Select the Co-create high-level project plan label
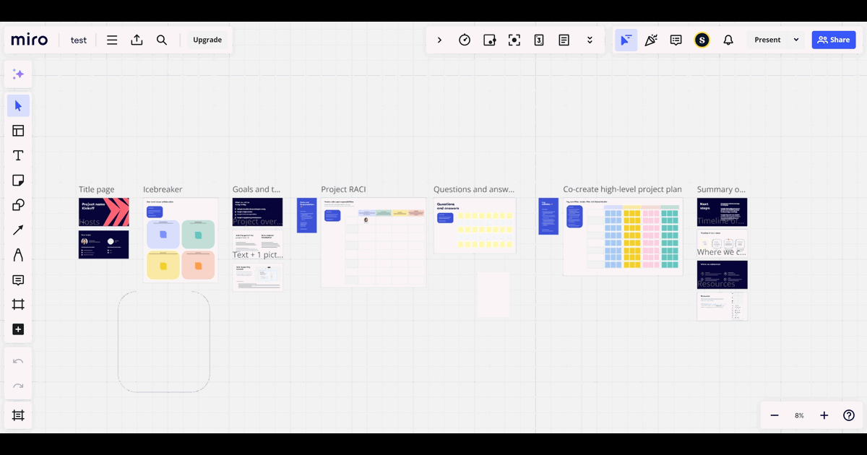Image resolution: width=867 pixels, height=455 pixels. point(623,190)
